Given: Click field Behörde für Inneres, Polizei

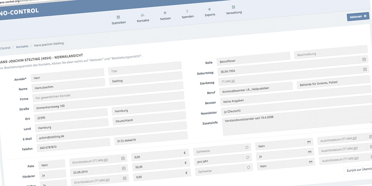Looking at the screenshot, I should [334, 81].
